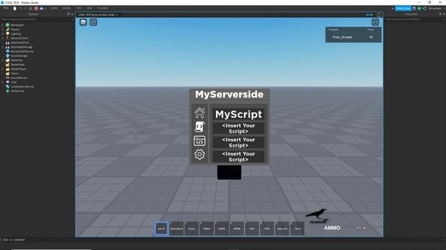Click the green circular icon beside What's New
446x250 pixels.
420,8
